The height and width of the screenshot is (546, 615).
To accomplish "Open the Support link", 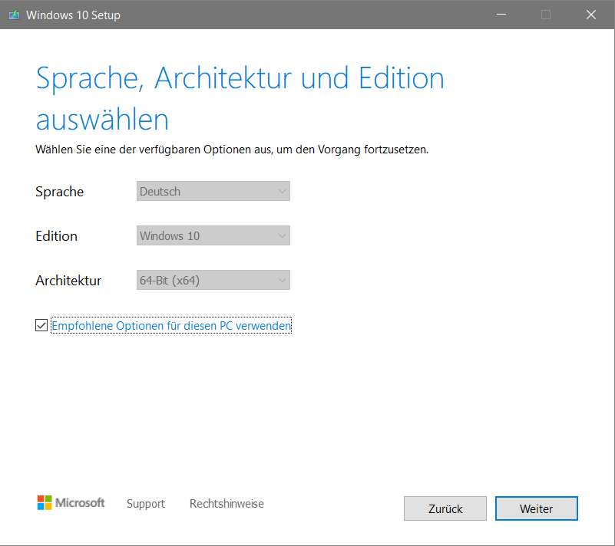I will [146, 504].
